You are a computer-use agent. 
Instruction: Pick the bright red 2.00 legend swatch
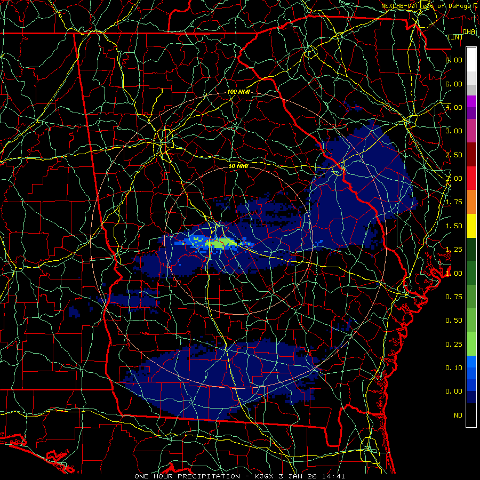point(471,178)
